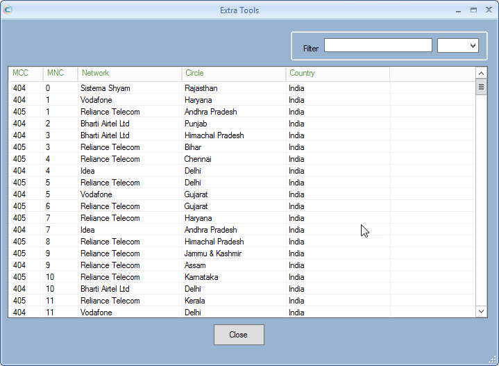
Task: Open the filter column dropdown
Action: tap(458, 46)
